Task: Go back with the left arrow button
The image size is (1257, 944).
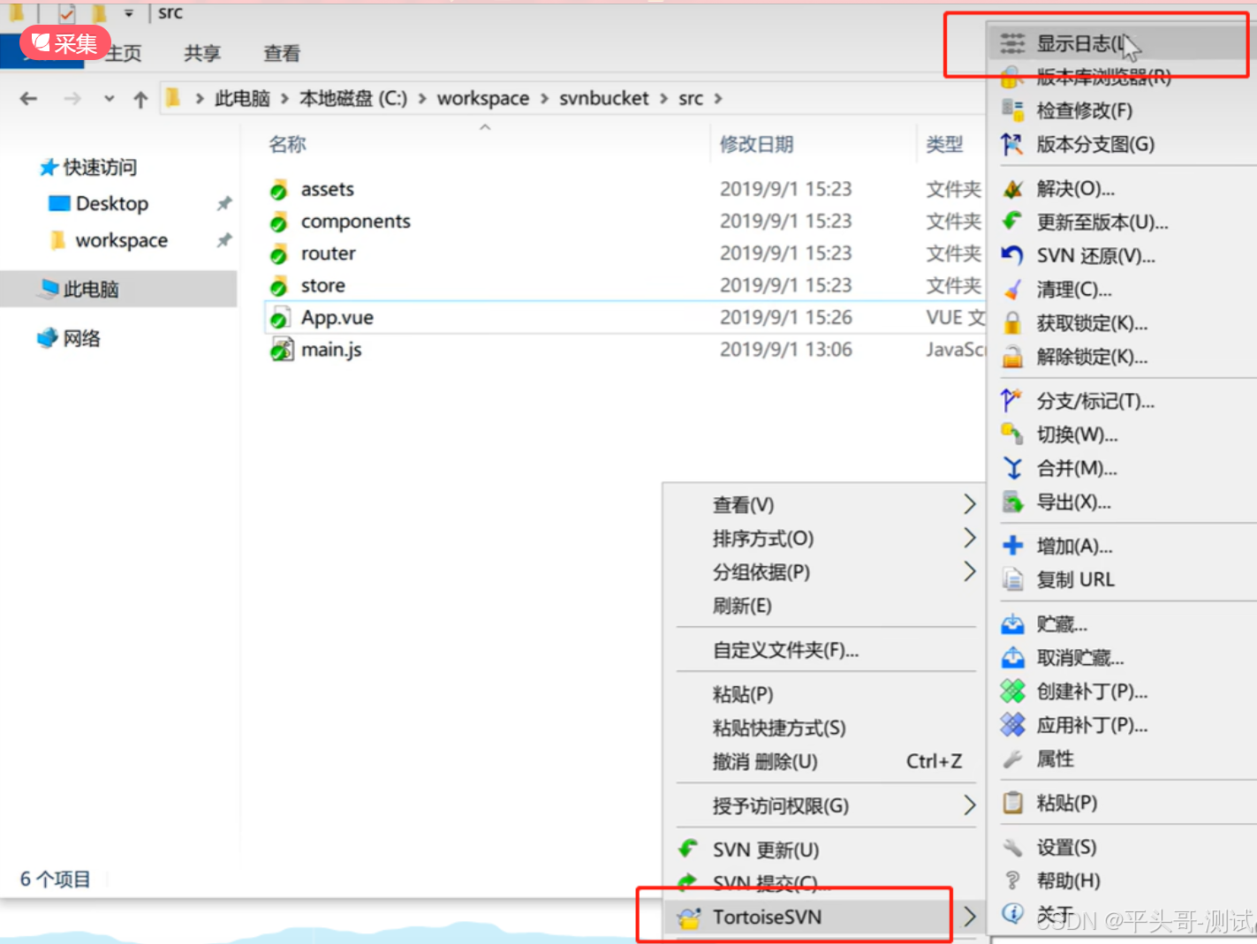Action: coord(28,98)
